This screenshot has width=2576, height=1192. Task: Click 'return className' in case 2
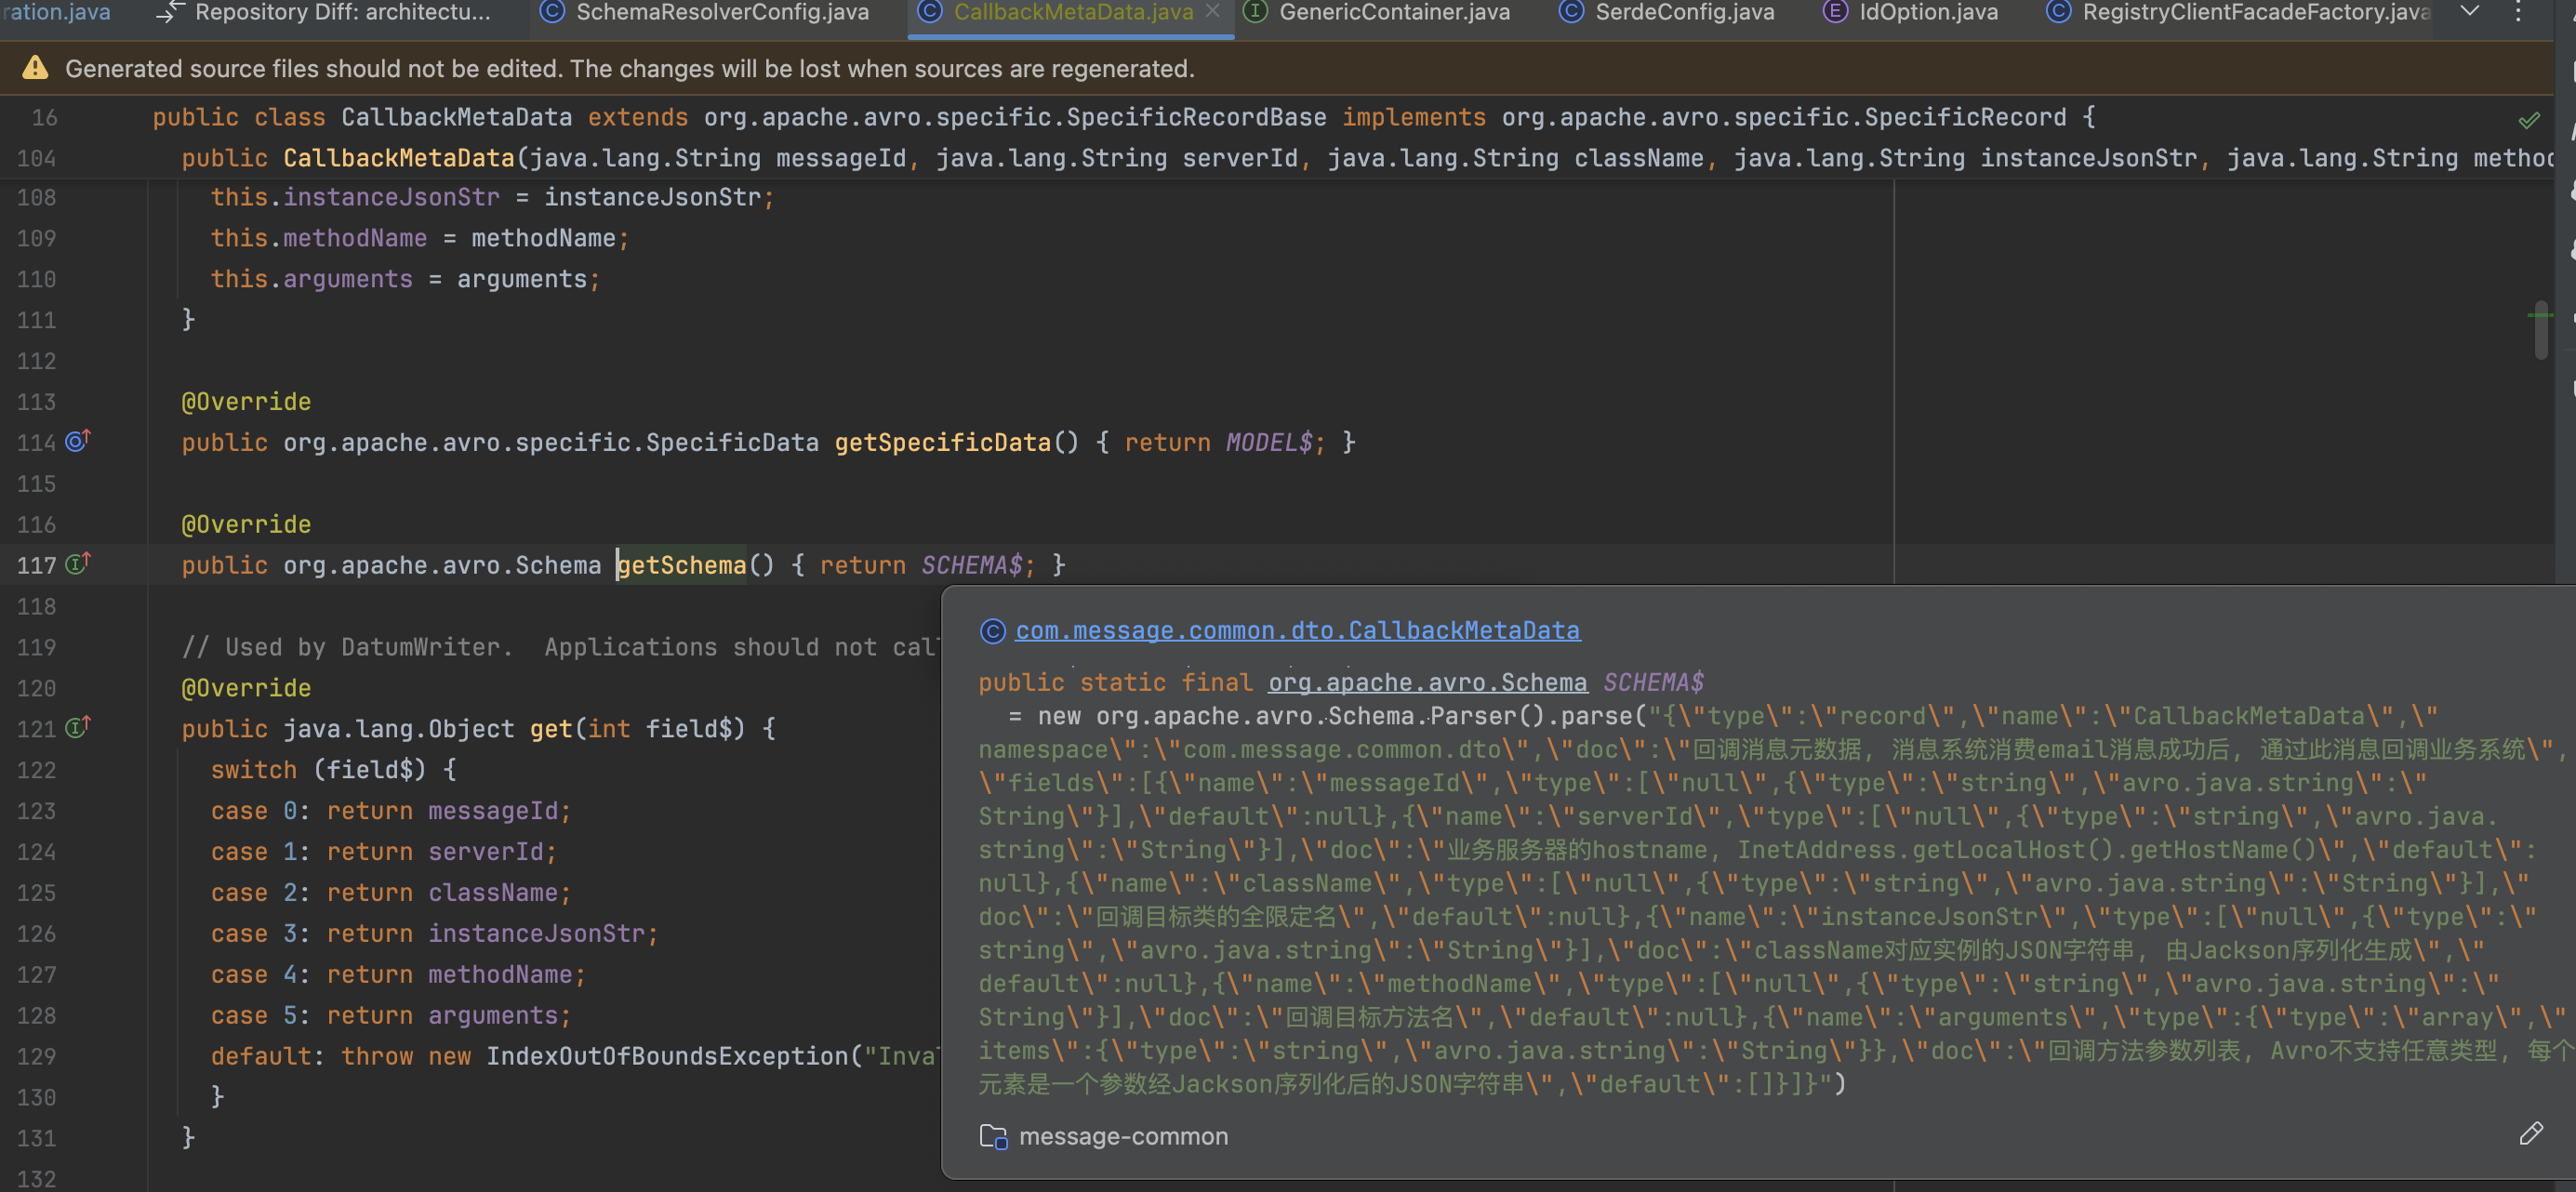pos(441,893)
